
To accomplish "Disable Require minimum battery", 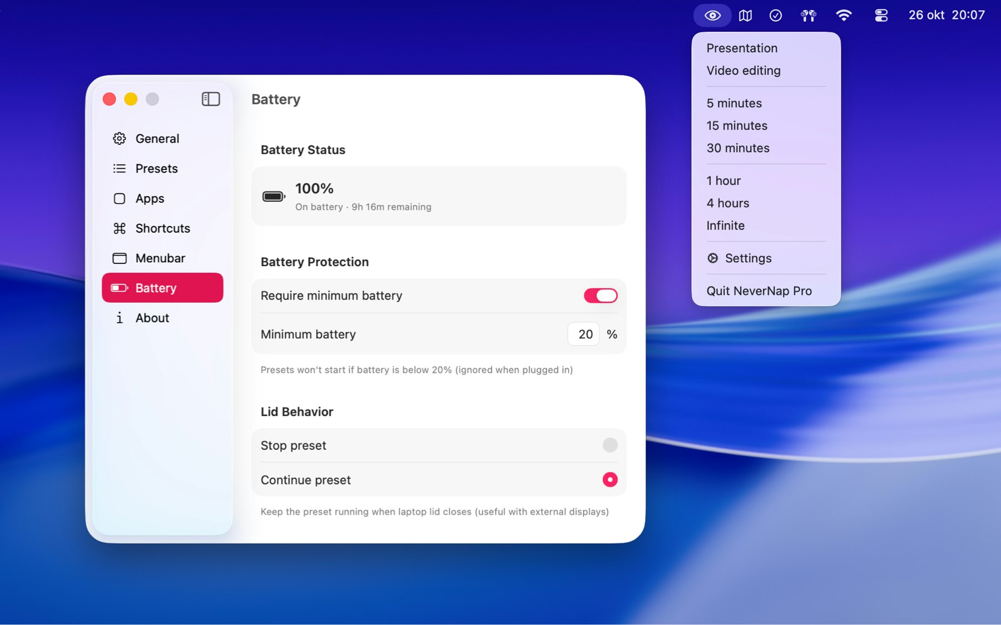I will pyautogui.click(x=600, y=296).
